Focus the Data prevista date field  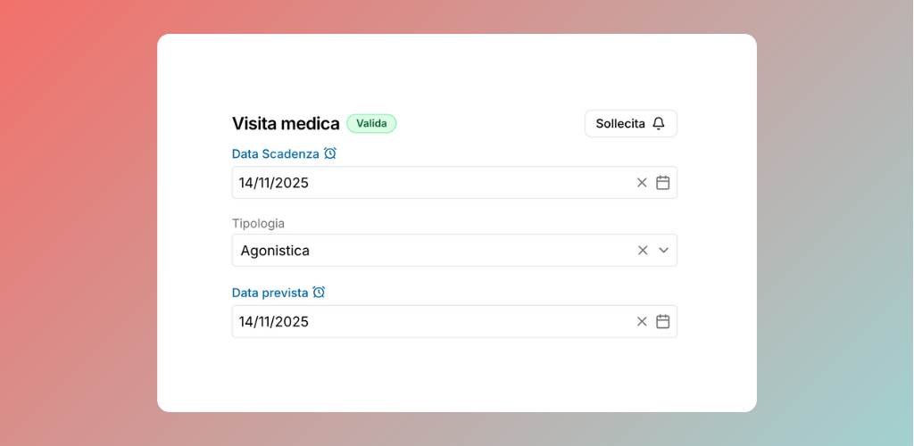(428, 322)
